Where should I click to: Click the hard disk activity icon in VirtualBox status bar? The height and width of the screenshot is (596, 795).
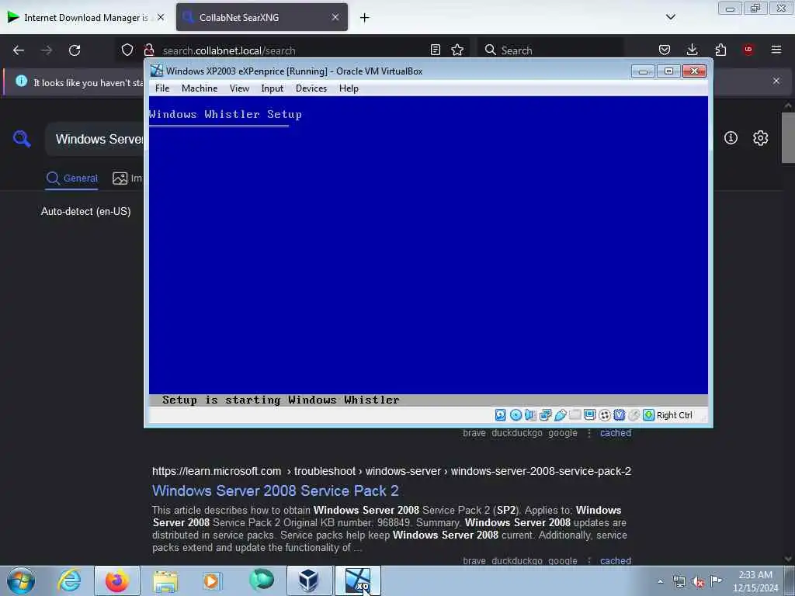pos(501,415)
